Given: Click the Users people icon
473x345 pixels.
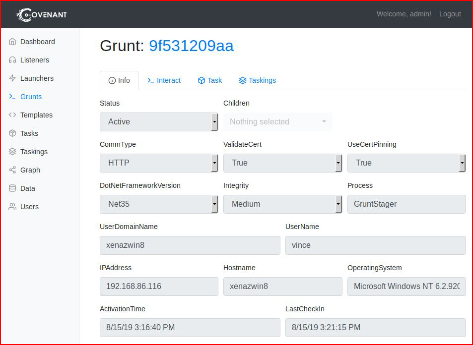Looking at the screenshot, I should point(12,207).
